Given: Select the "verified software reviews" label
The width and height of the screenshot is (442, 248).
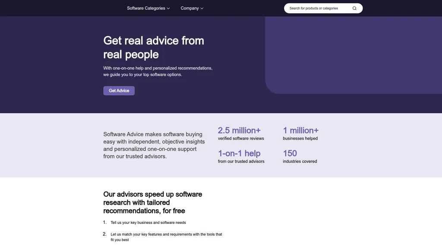Looking at the screenshot, I should click(241, 138).
